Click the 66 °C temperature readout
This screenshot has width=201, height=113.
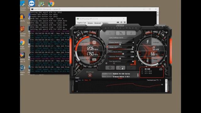pyautogui.click(x=154, y=54)
